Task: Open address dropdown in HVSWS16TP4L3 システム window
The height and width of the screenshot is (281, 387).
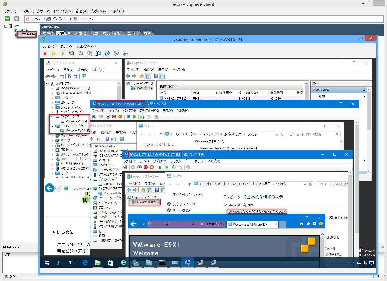Action: pos(305,184)
